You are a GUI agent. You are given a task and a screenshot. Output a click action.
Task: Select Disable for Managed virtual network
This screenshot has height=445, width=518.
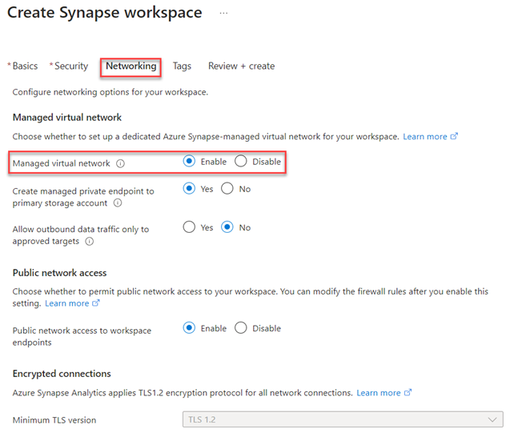click(x=241, y=161)
